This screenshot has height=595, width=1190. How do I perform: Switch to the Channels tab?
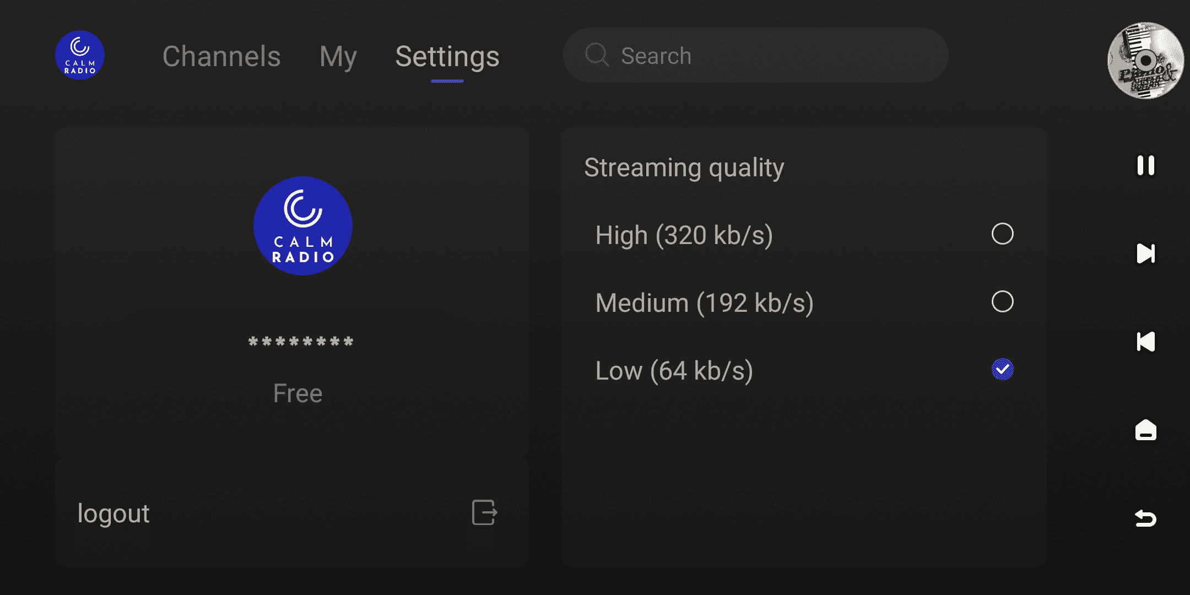221,56
